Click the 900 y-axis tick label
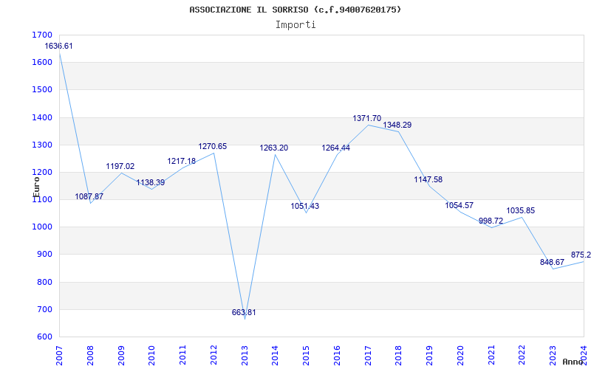 pos(44,255)
